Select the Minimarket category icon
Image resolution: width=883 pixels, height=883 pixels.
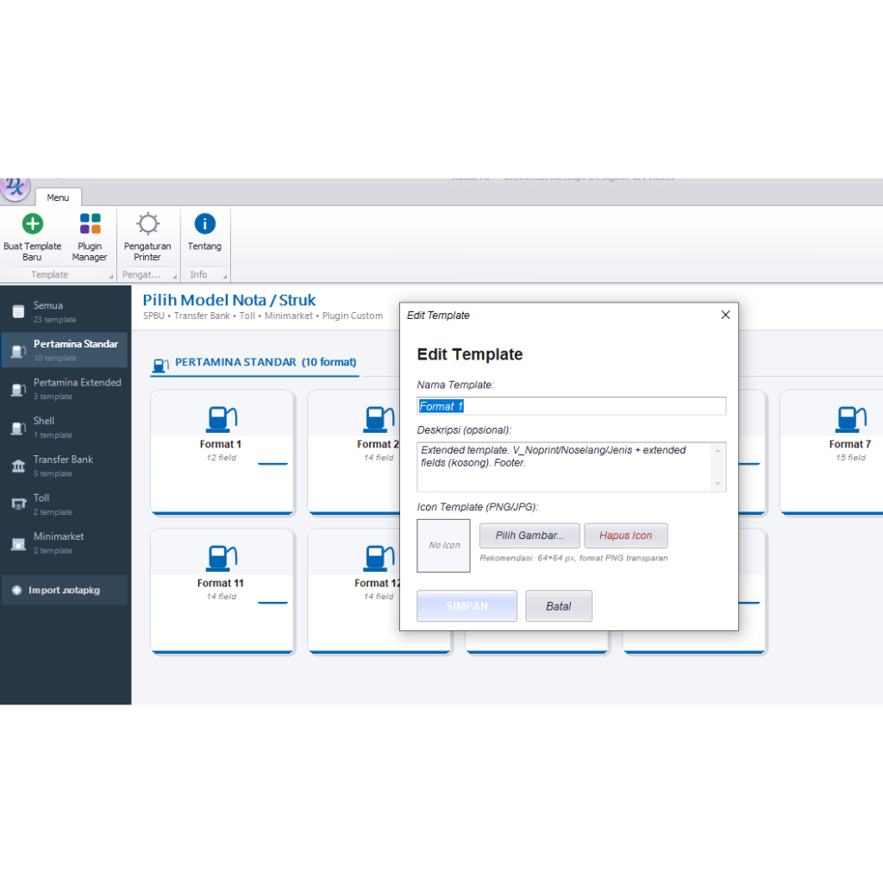[x=19, y=542]
